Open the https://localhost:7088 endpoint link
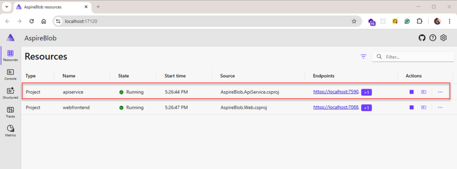 coord(336,107)
